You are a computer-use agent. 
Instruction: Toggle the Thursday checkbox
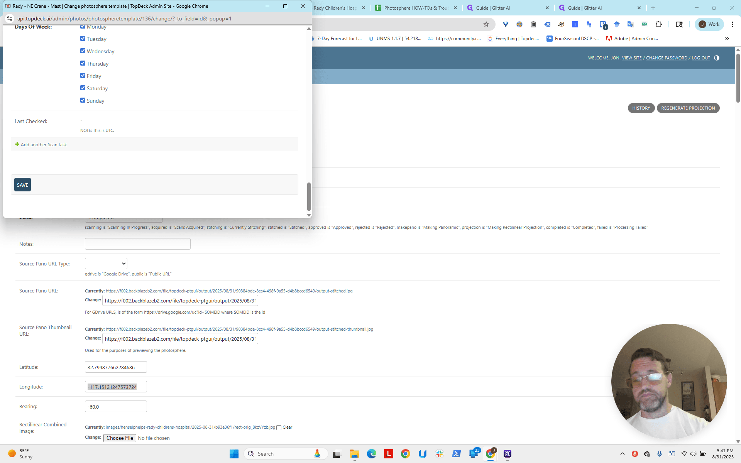coord(83,63)
